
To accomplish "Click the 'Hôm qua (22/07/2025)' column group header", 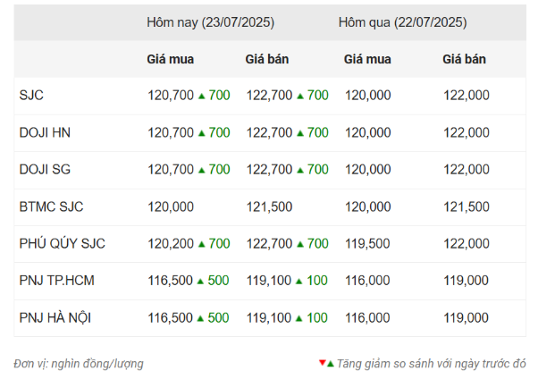I will pyautogui.click(x=402, y=22).
